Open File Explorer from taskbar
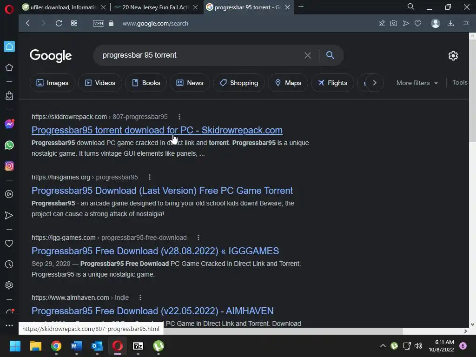 (35, 346)
